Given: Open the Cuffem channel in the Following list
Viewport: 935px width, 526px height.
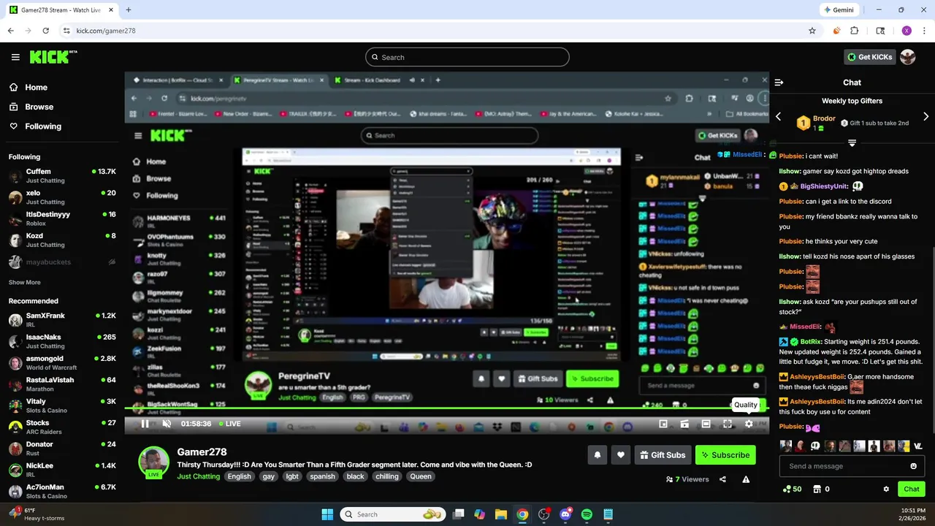Looking at the screenshot, I should pyautogui.click(x=62, y=176).
